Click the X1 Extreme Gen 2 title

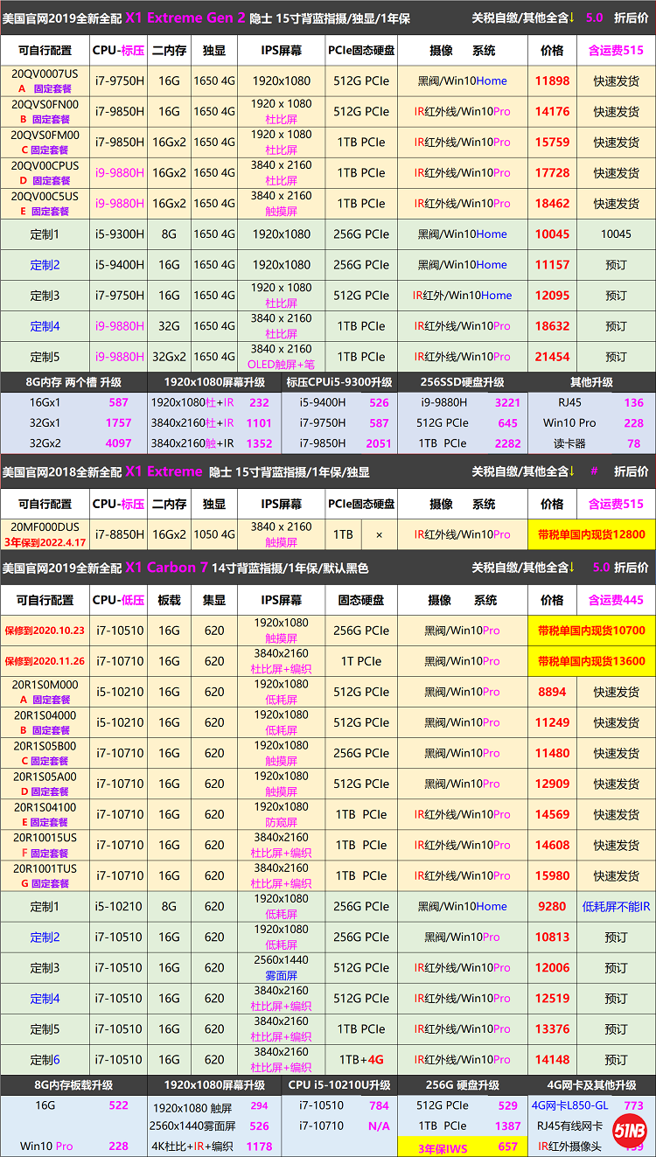[x=185, y=17]
